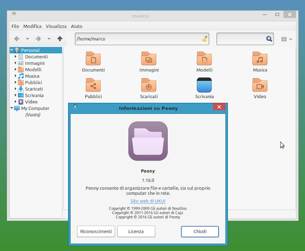Click the (Vuota) tree entry
The image size is (305, 251).
[x=33, y=115]
